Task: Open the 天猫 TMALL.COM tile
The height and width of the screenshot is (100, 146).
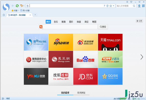Action: click(x=110, y=42)
